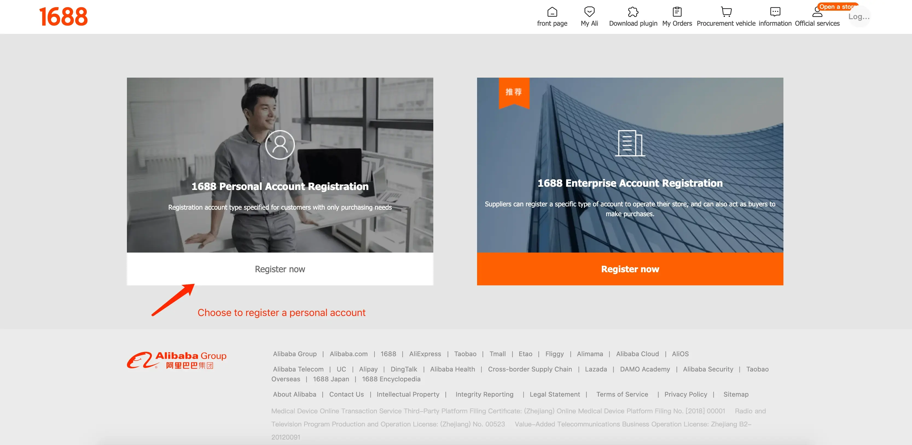Open the Fliggy footer link

554,354
